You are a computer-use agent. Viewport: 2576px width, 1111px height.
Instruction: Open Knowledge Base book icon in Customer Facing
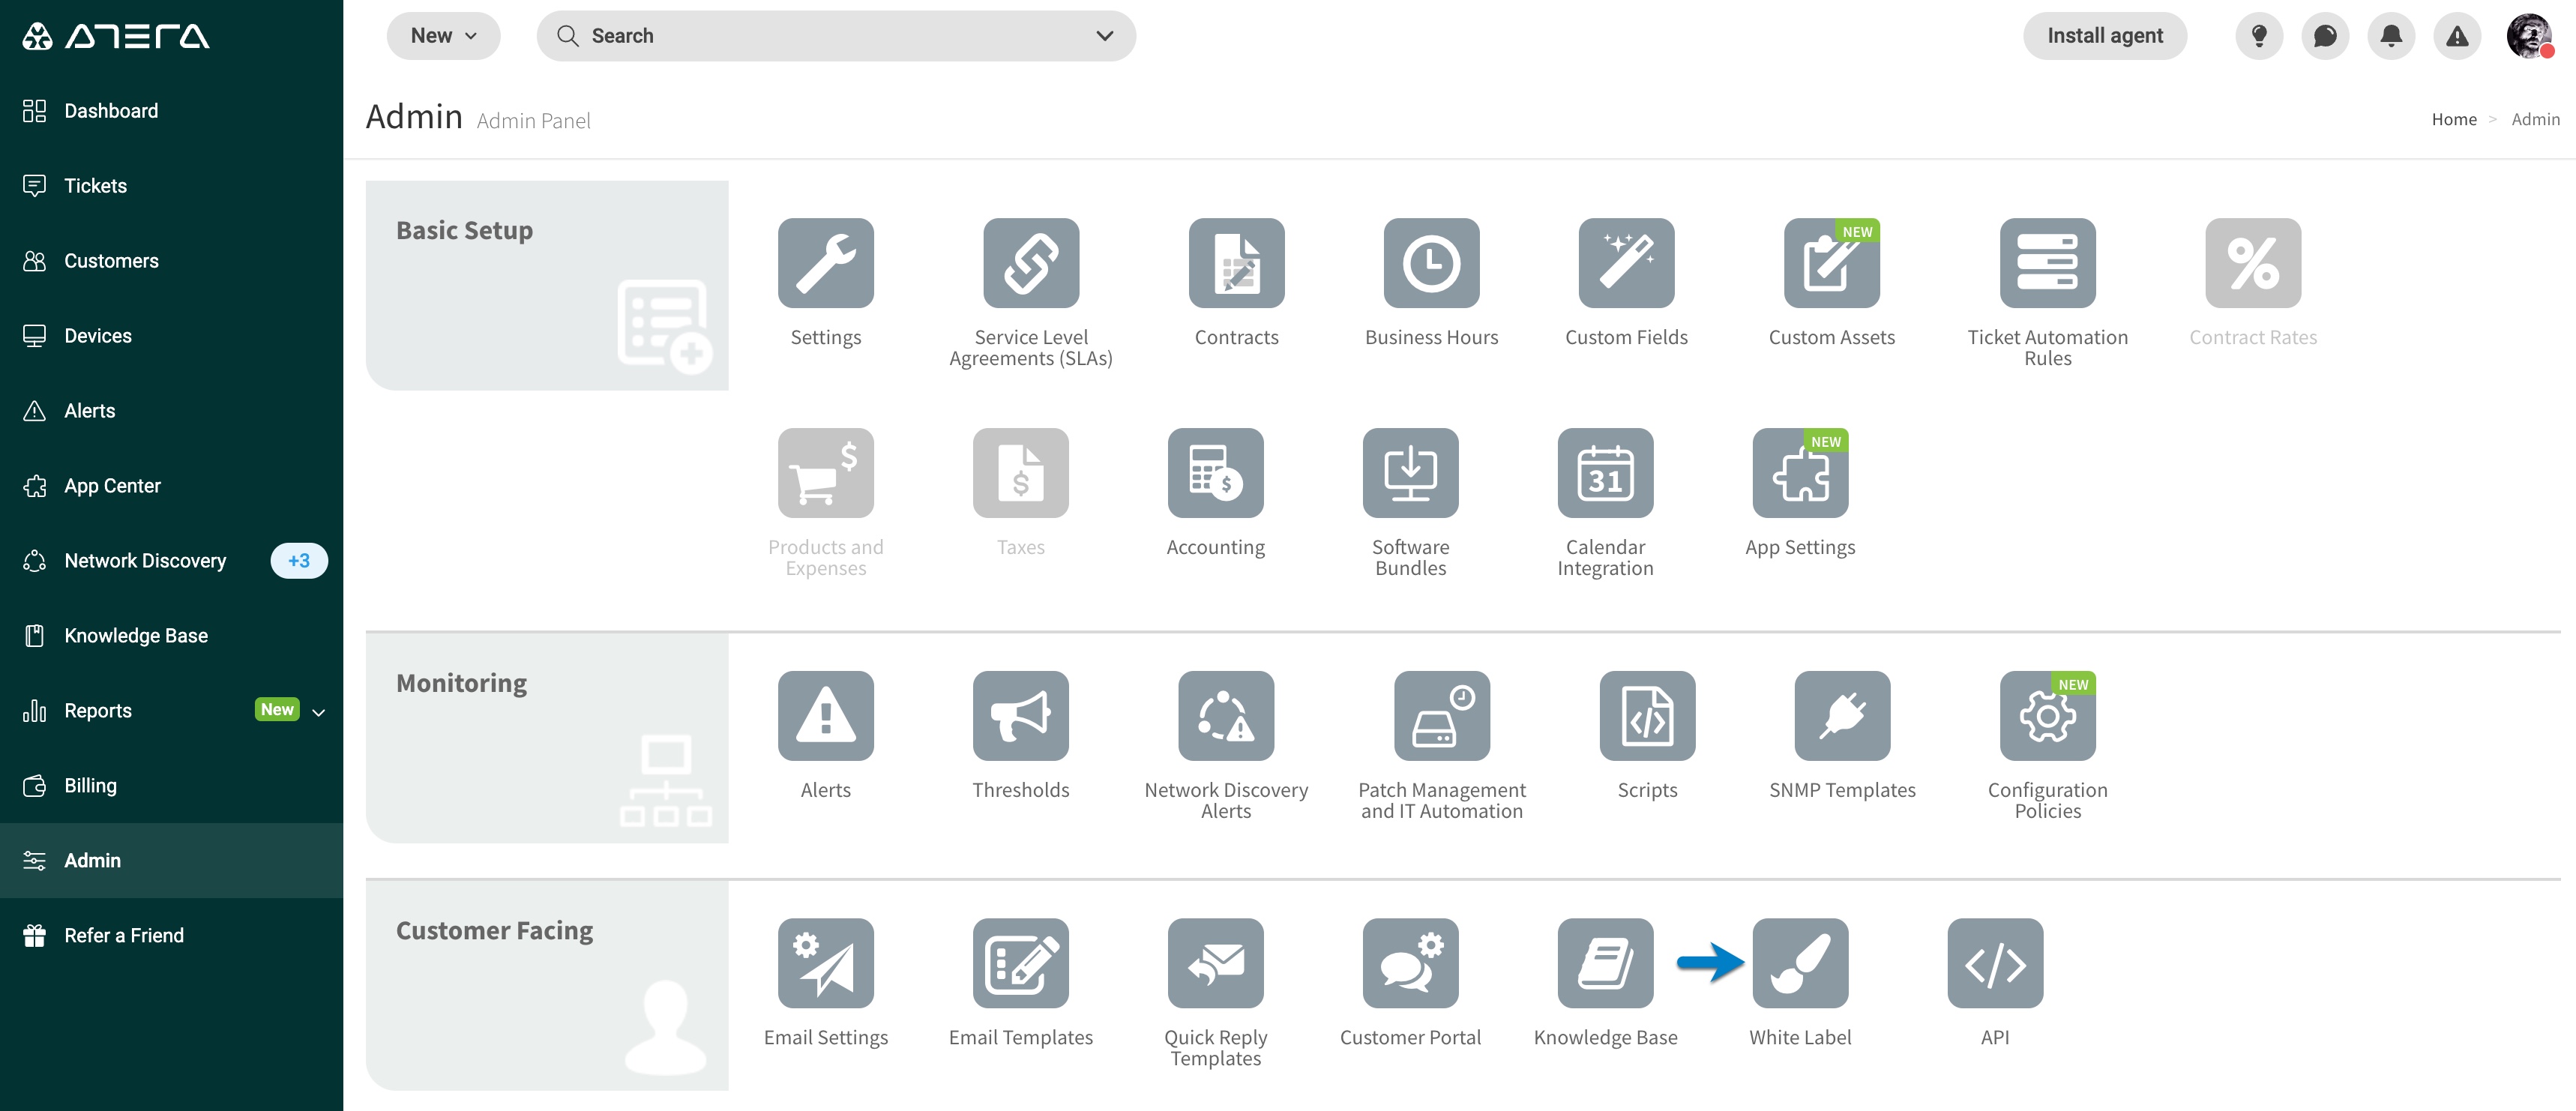pos(1605,963)
